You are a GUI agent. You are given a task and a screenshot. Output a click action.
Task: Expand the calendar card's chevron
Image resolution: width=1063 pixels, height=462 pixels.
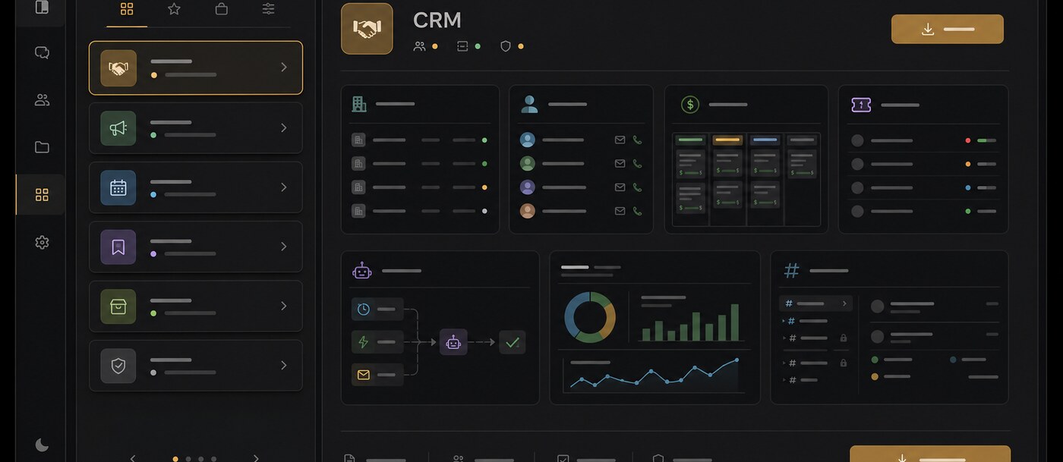(x=283, y=187)
